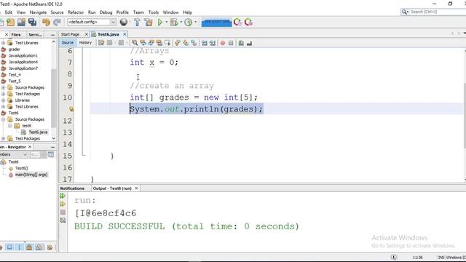Image resolution: width=466 pixels, height=262 pixels.
Task: Click the Stop Macro Recording icon
Action: (231, 43)
